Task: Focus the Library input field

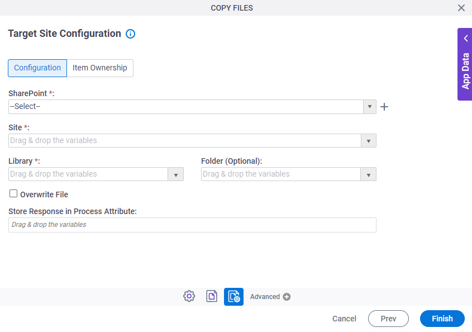Action: pyautogui.click(x=88, y=174)
